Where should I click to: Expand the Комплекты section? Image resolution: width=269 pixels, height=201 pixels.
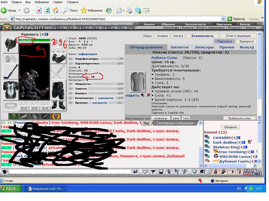point(70,98)
